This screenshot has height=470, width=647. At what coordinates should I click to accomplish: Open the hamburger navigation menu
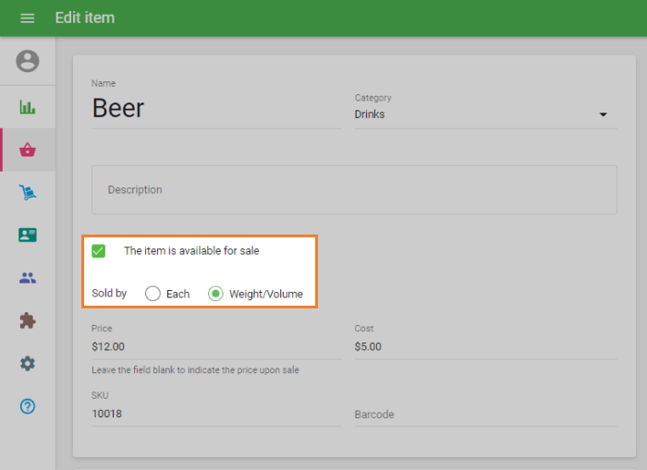[27, 18]
